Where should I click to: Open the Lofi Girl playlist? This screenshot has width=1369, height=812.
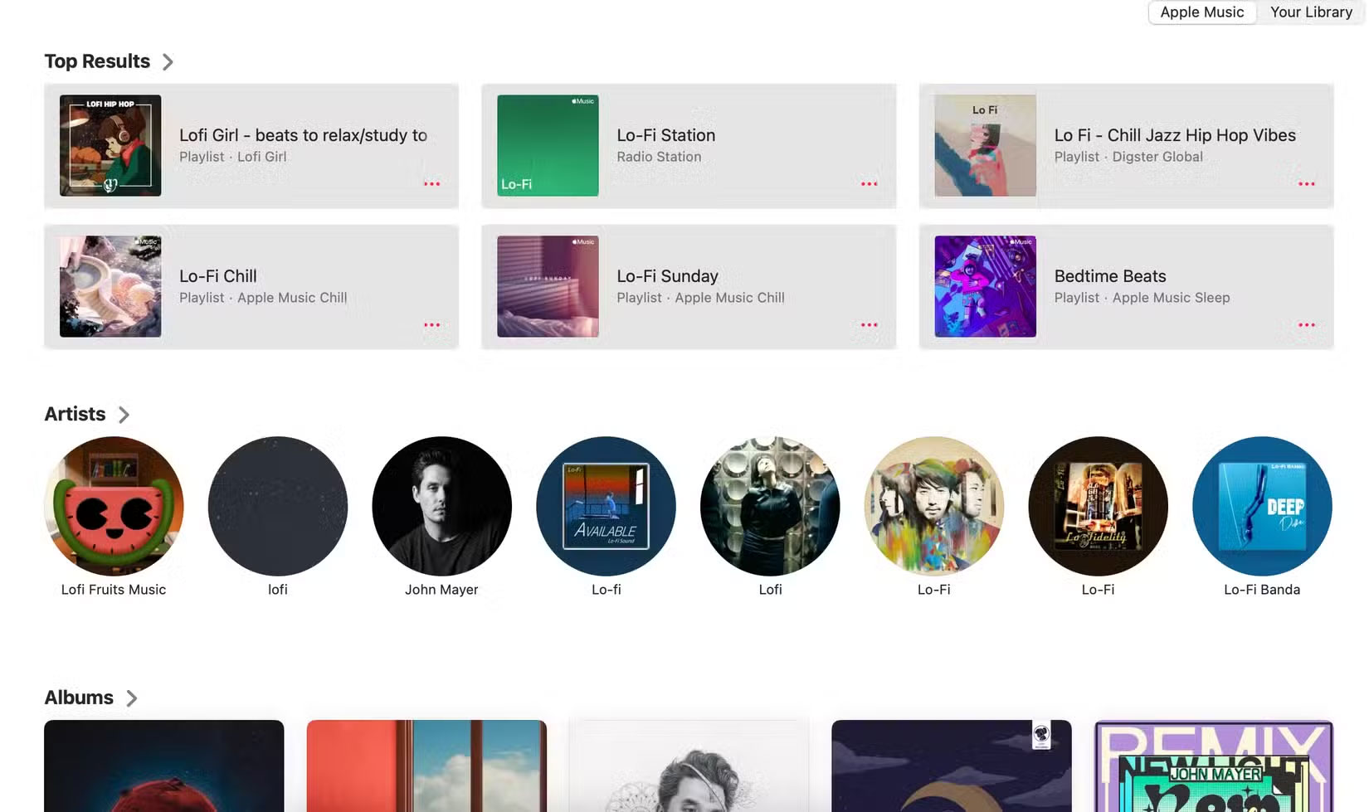(303, 135)
